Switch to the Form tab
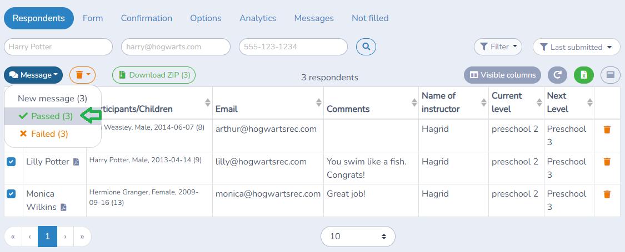 pyautogui.click(x=93, y=18)
